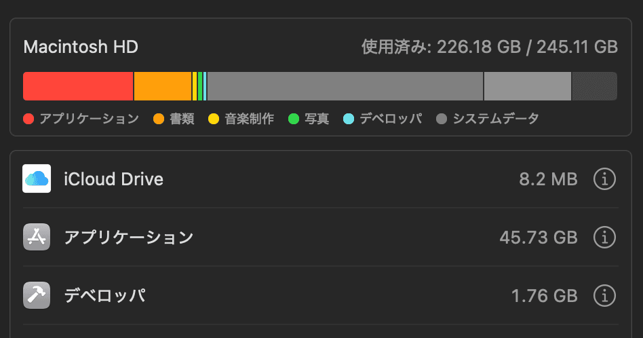Image resolution: width=643 pixels, height=338 pixels.
Task: Show info for the アプリケーション row
Action: [x=604, y=238]
